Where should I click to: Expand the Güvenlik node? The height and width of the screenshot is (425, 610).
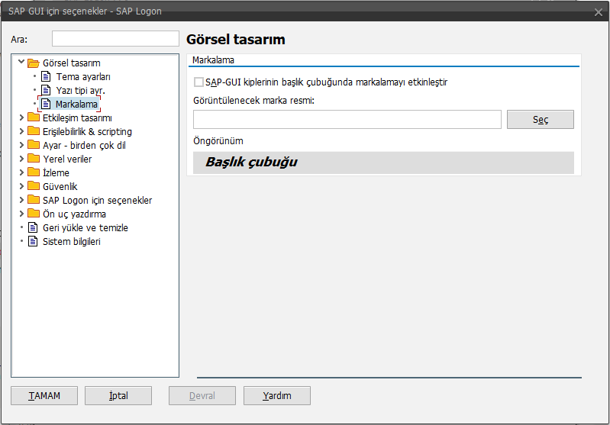21,186
